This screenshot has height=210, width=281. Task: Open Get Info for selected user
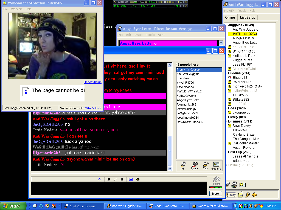click(x=216, y=166)
